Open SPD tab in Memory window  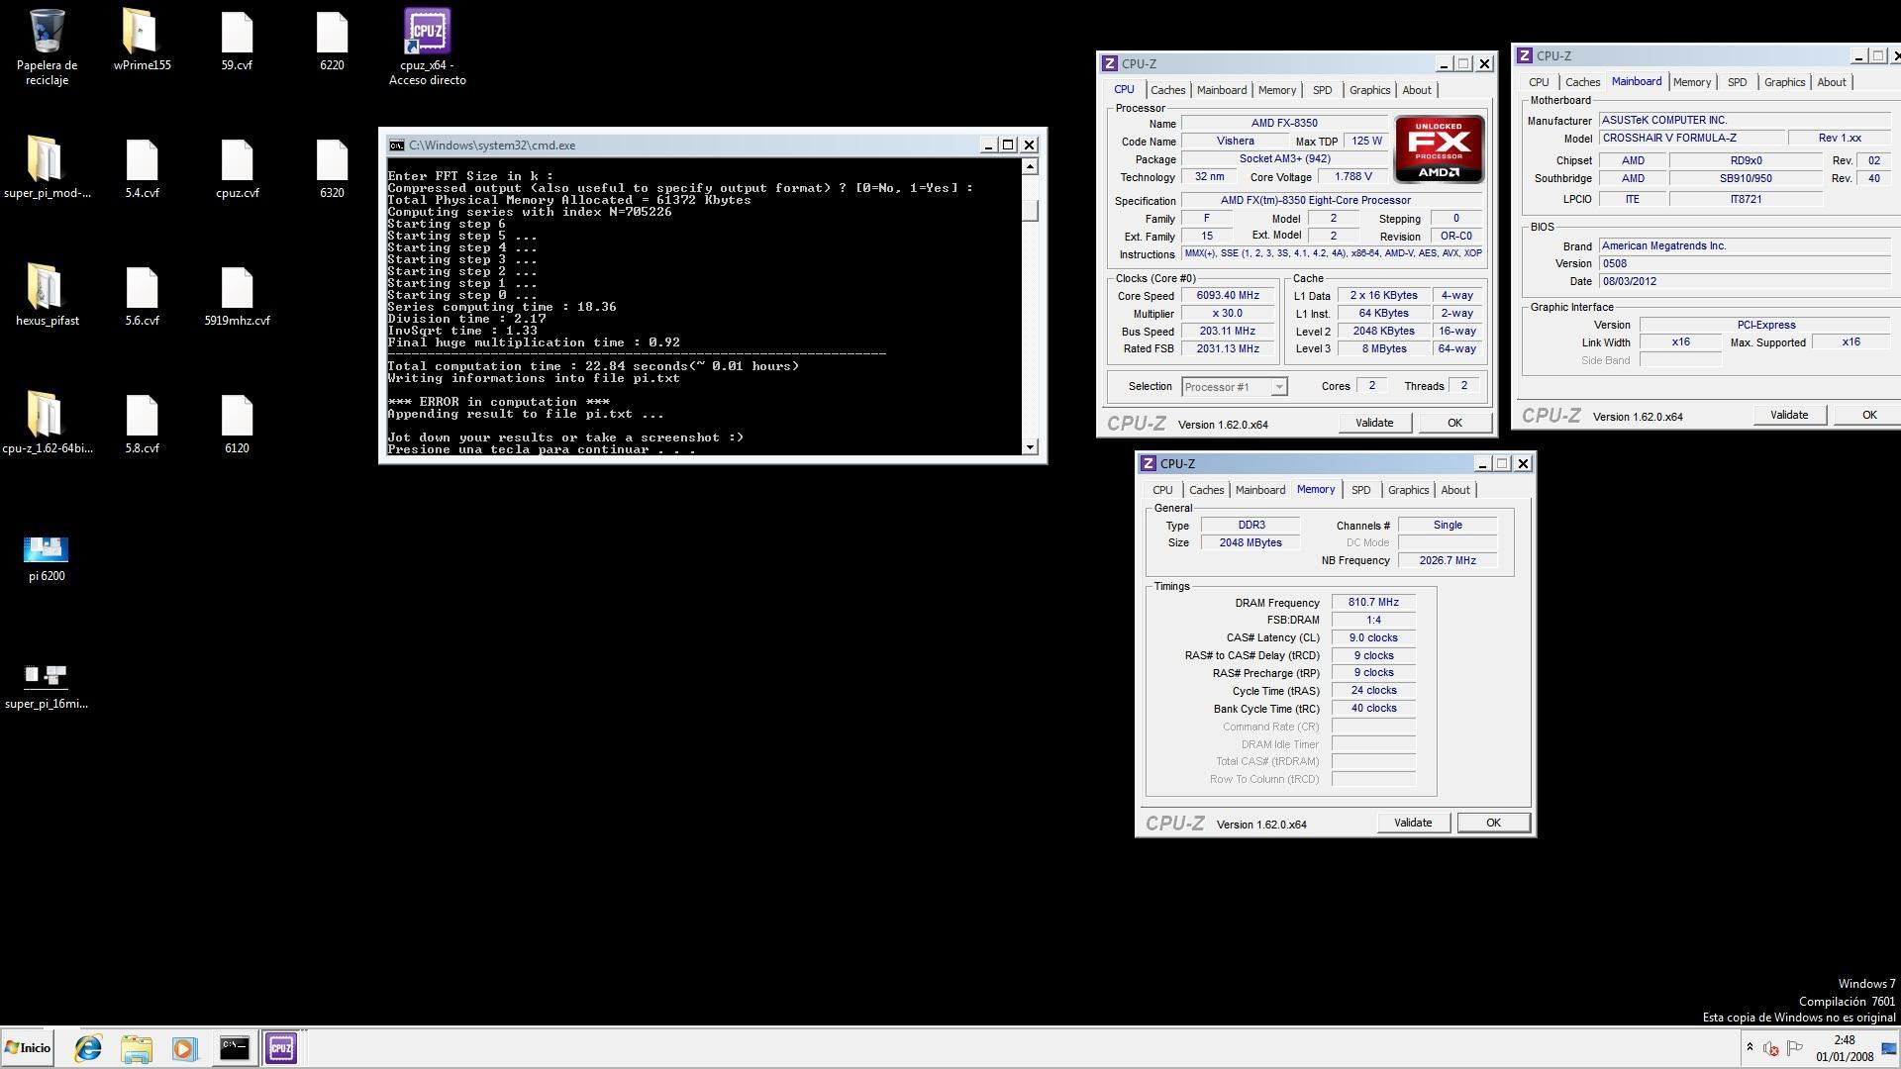pyautogui.click(x=1360, y=490)
